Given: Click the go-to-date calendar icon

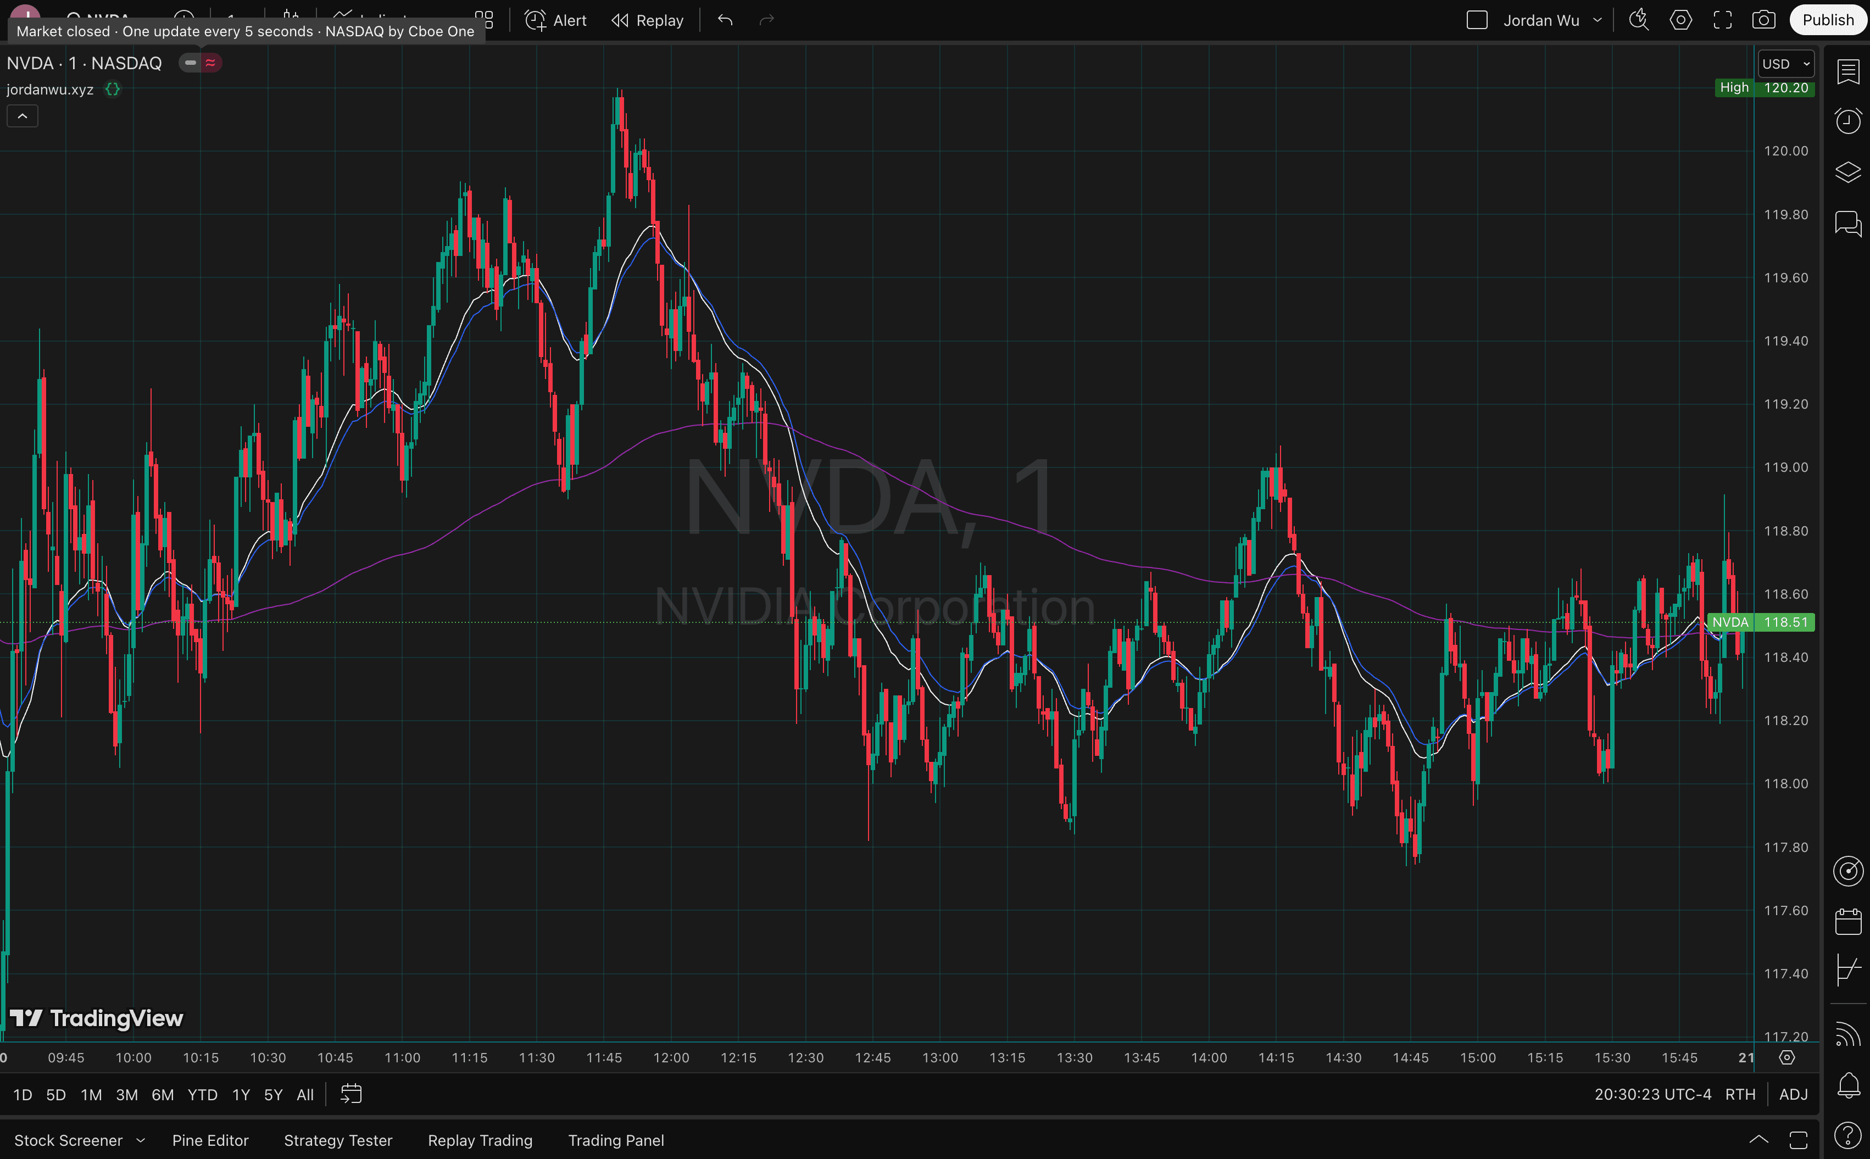Looking at the screenshot, I should click(351, 1094).
